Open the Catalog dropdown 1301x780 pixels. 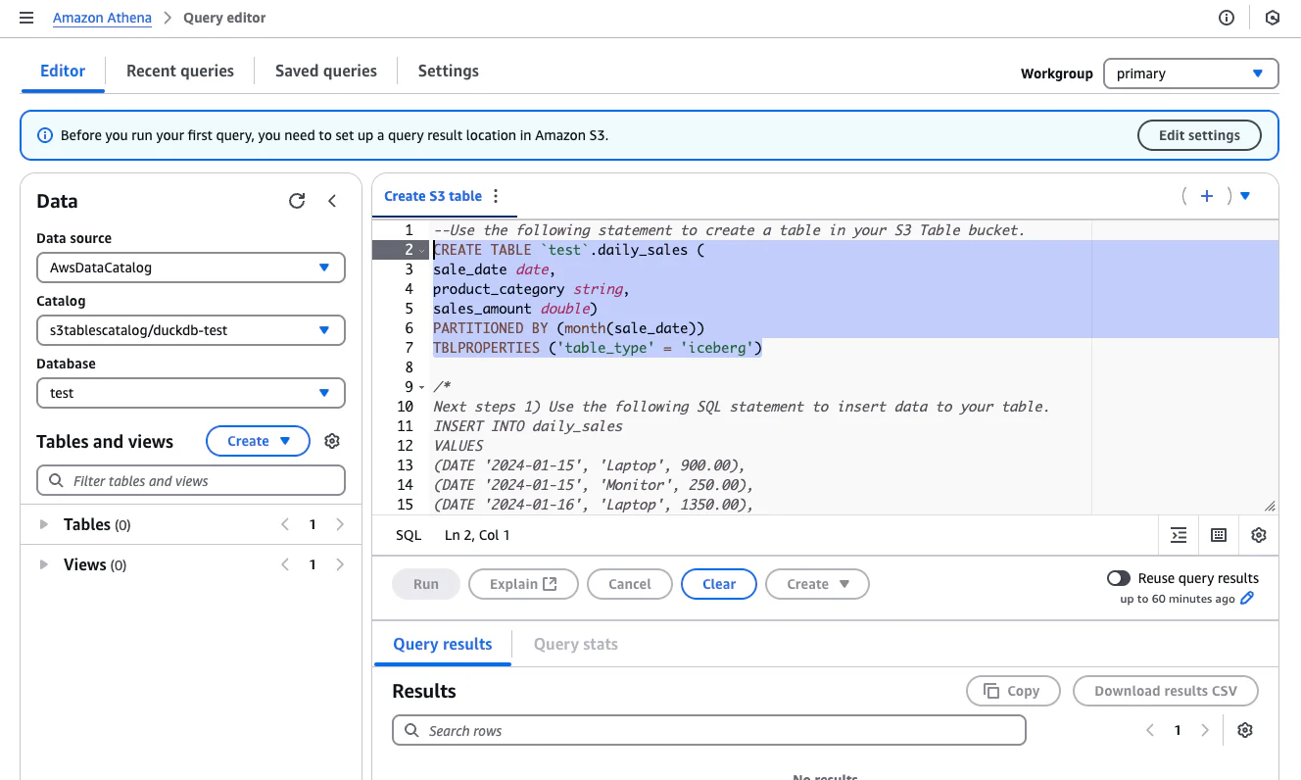click(x=190, y=330)
